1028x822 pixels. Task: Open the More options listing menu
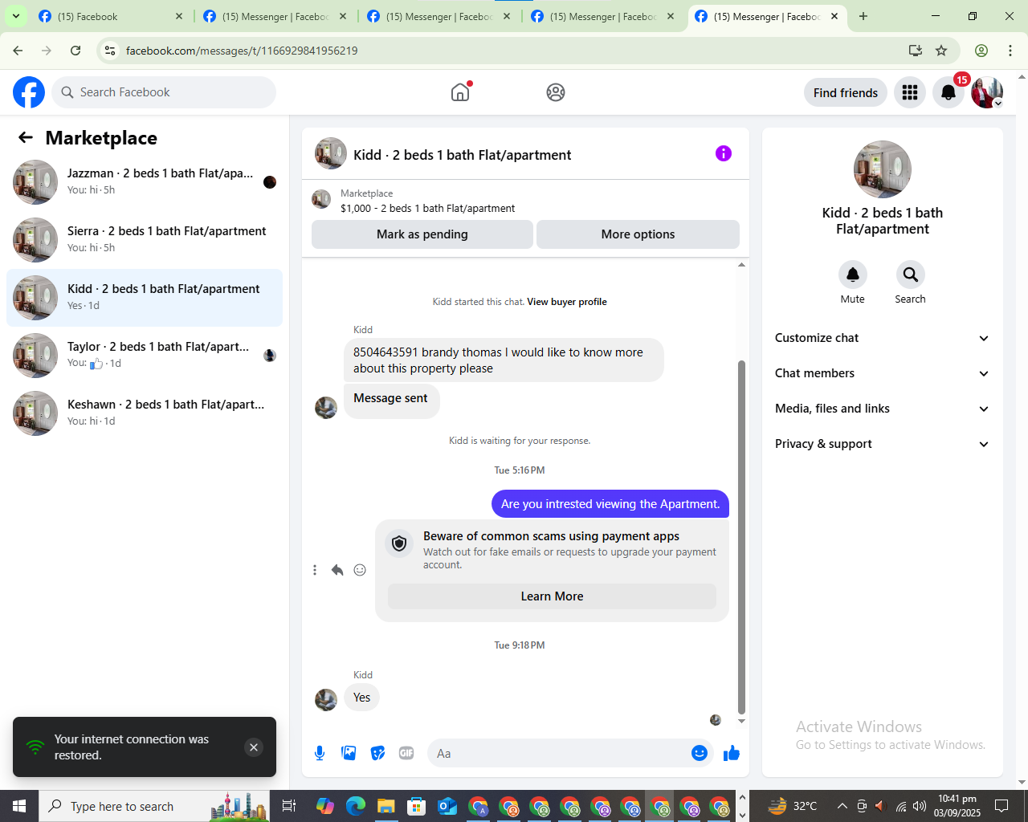[638, 234]
